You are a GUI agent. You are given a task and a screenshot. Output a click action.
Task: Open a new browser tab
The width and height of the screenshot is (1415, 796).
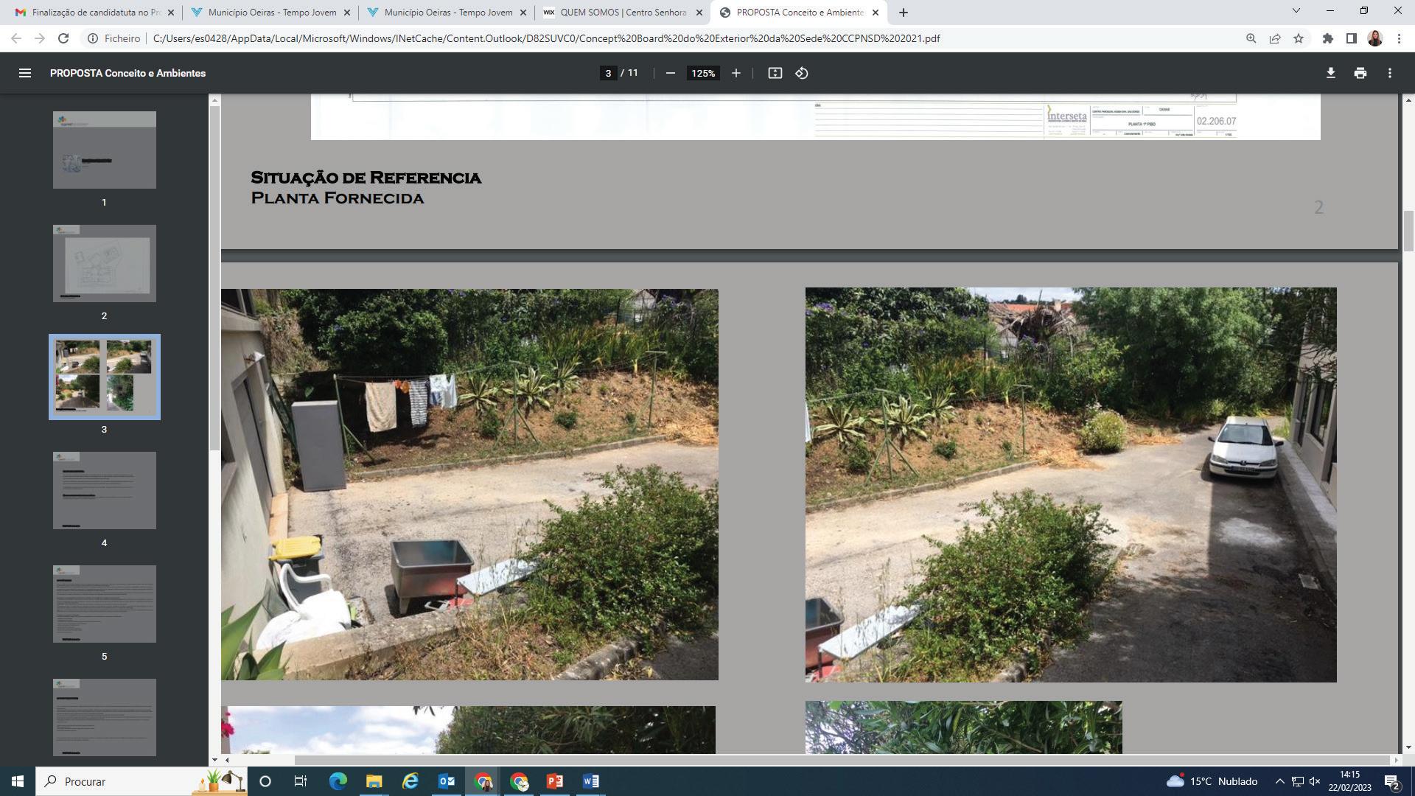pos(903,13)
